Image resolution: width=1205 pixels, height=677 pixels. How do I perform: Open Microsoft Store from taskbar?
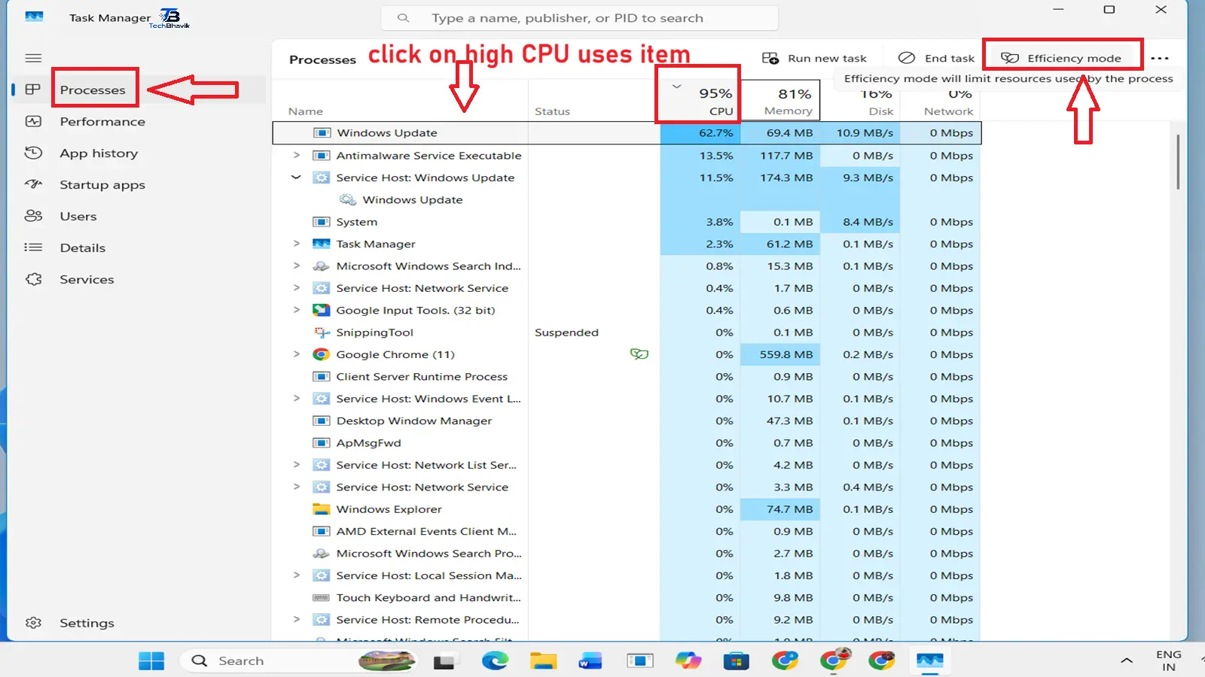[736, 661]
